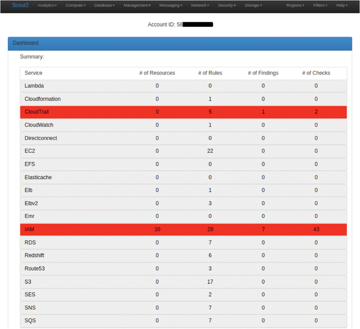Image resolution: width=360 pixels, height=329 pixels.
Task: Click EC2 rules value 22
Action: [211, 151]
